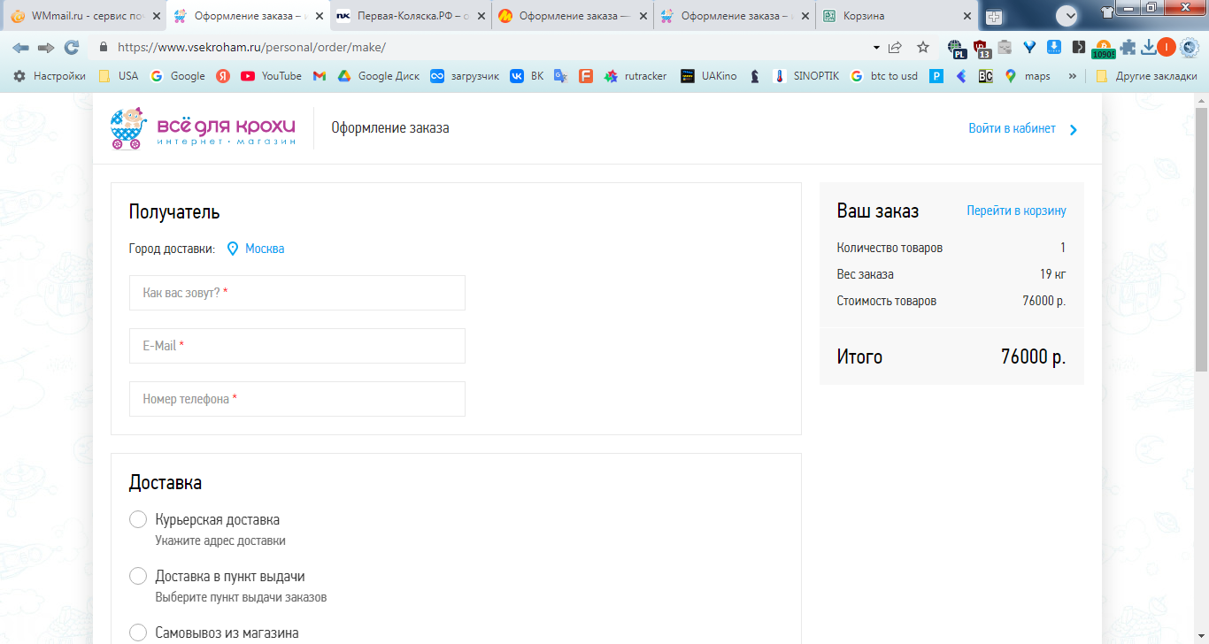The width and height of the screenshot is (1209, 644).
Task: Open the SINOPTIK weather bookmark
Action: 805,76
